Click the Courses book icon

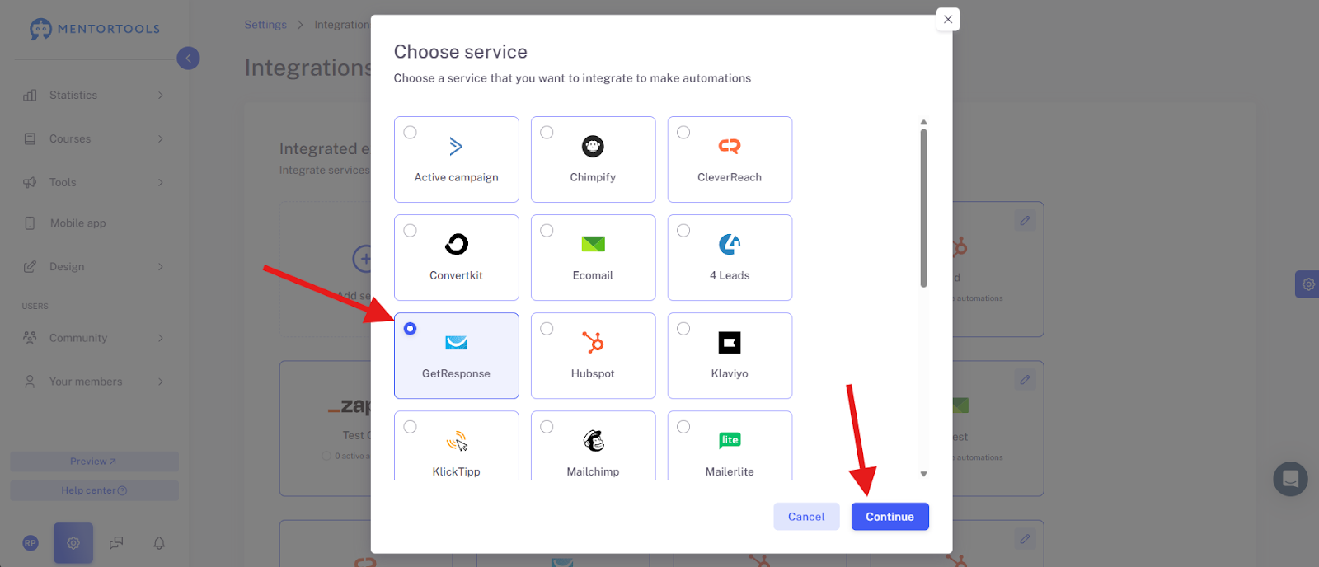click(30, 139)
